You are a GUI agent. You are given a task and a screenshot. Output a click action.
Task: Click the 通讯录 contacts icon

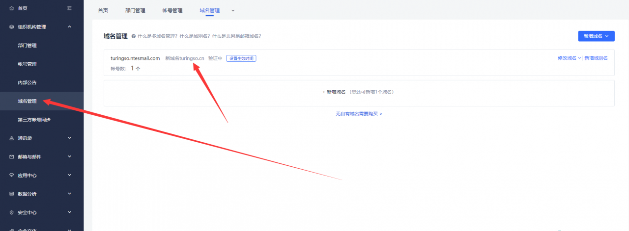tap(12, 138)
